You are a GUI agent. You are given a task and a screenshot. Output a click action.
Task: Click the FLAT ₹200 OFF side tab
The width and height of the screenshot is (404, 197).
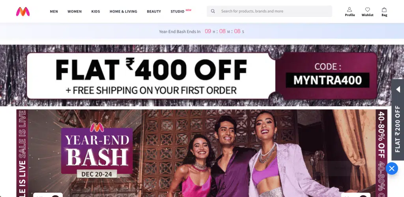398,120
